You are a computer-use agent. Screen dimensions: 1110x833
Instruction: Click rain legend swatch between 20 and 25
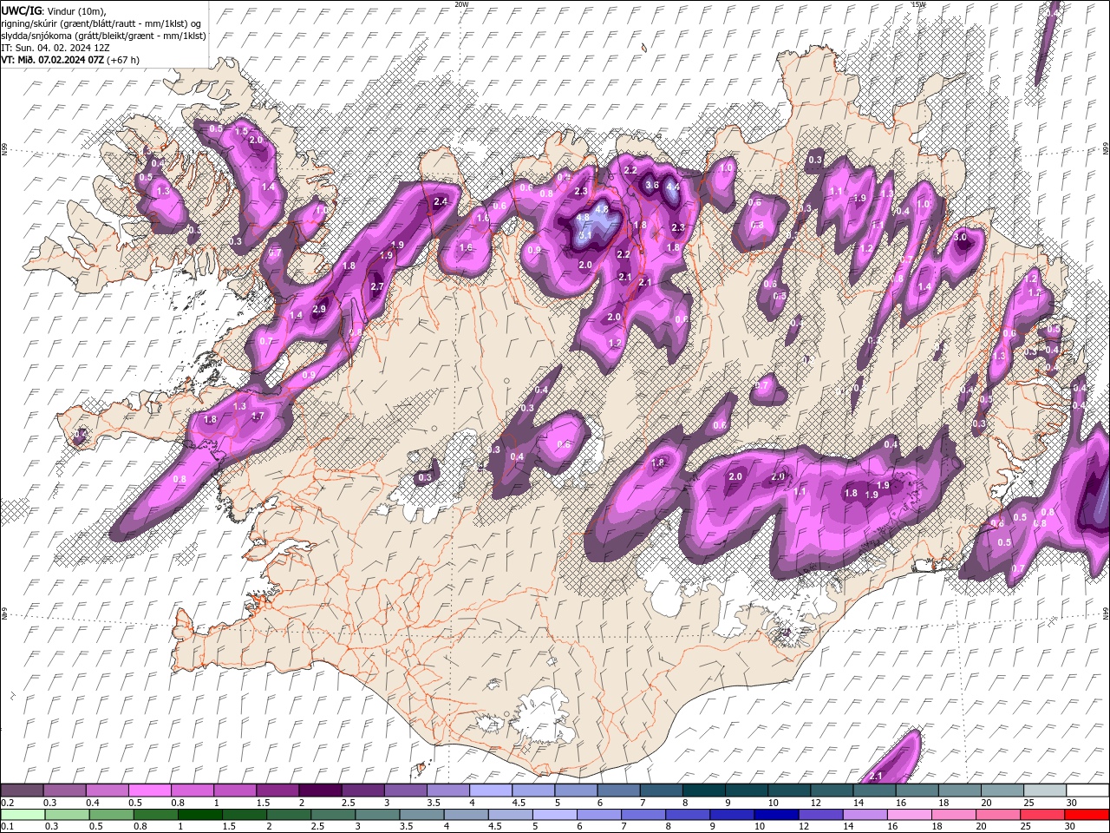[x=997, y=814]
